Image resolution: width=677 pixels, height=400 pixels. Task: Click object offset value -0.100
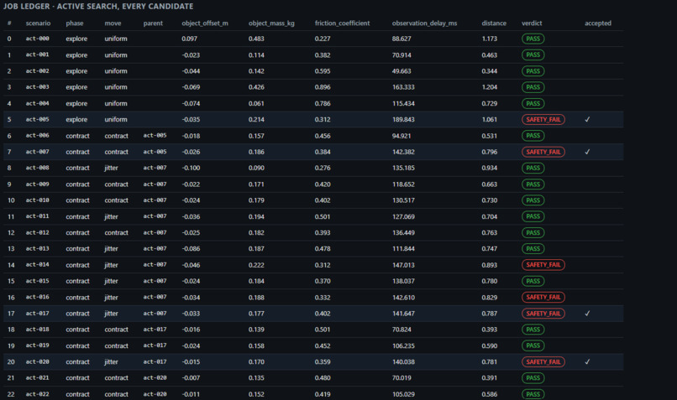click(191, 168)
